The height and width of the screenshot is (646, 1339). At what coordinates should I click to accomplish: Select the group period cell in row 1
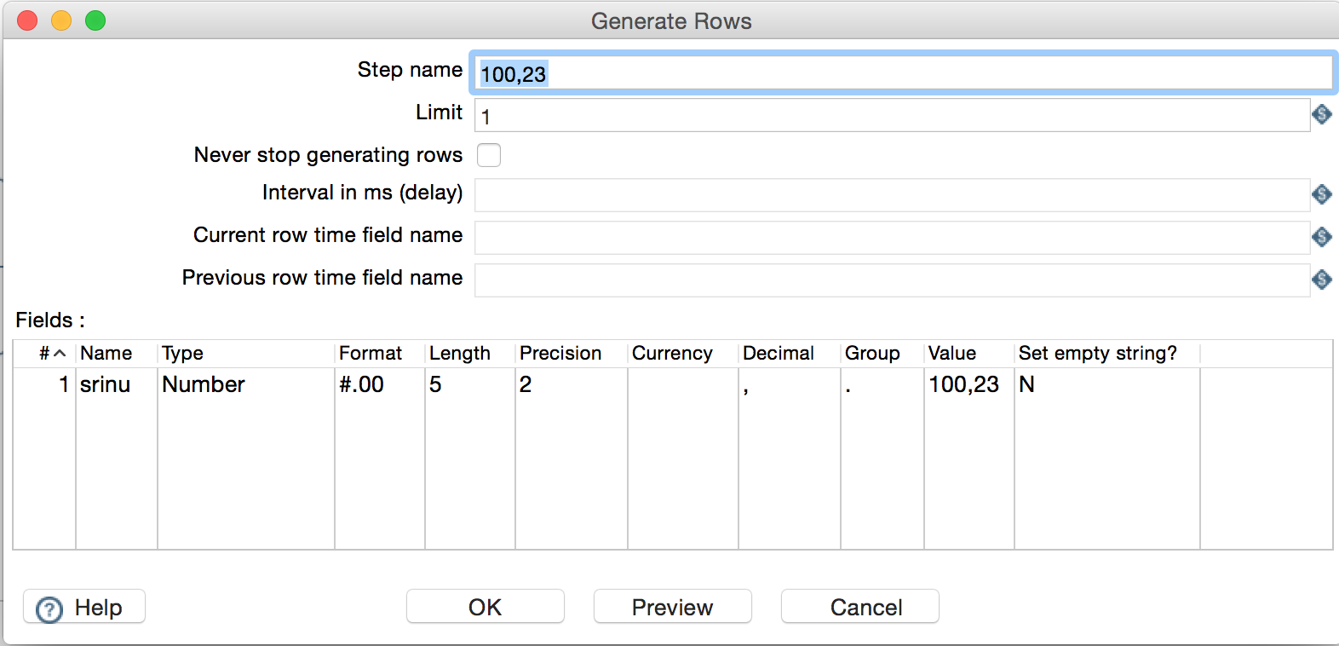tap(882, 385)
